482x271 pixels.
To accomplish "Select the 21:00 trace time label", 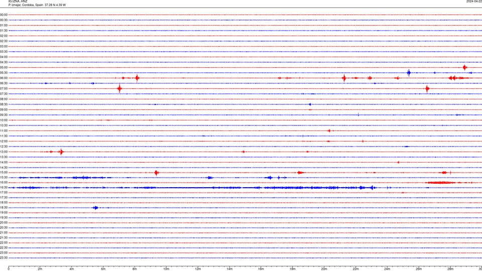I will [x=4, y=232].
